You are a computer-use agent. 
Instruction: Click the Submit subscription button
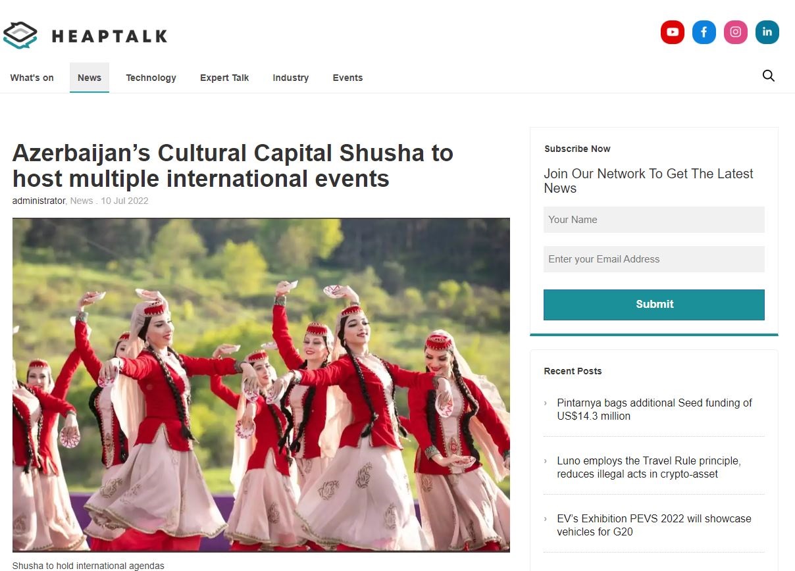point(654,305)
